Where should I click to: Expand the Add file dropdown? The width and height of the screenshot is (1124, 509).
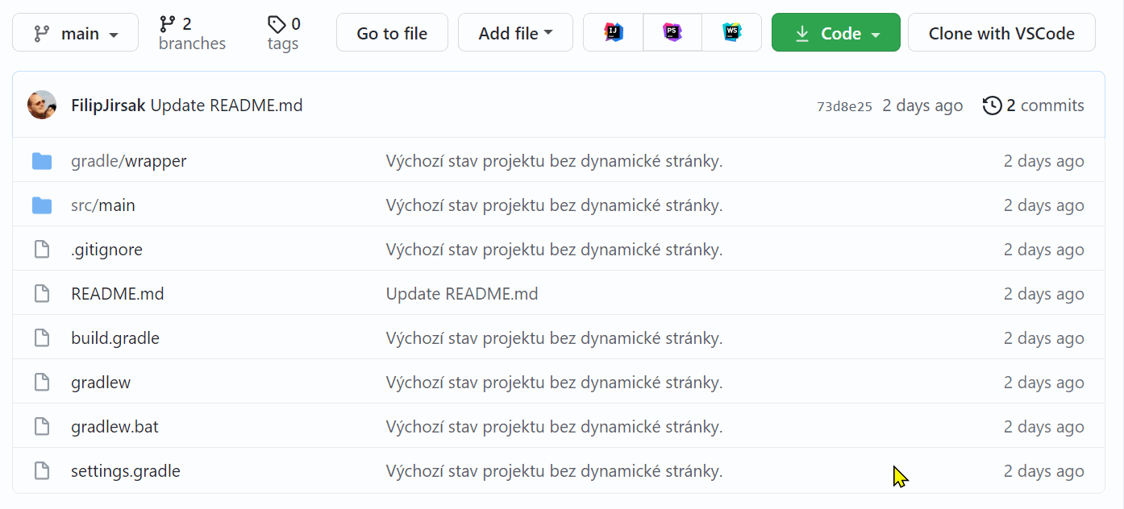coord(515,33)
